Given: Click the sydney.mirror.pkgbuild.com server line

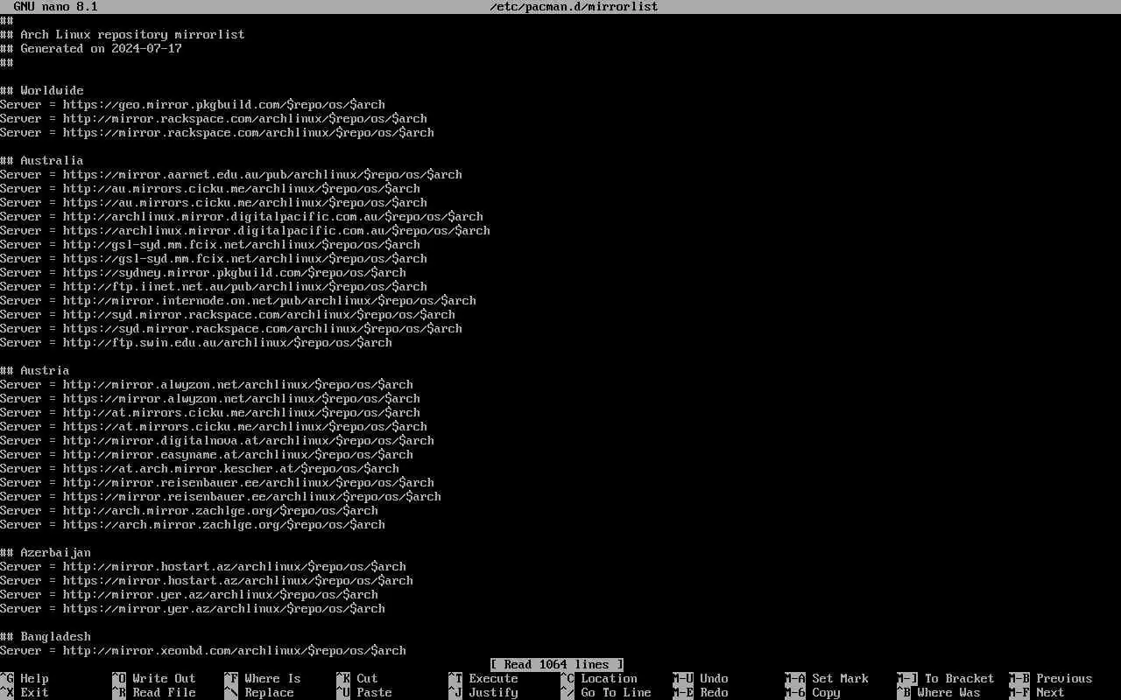Looking at the screenshot, I should (203, 272).
